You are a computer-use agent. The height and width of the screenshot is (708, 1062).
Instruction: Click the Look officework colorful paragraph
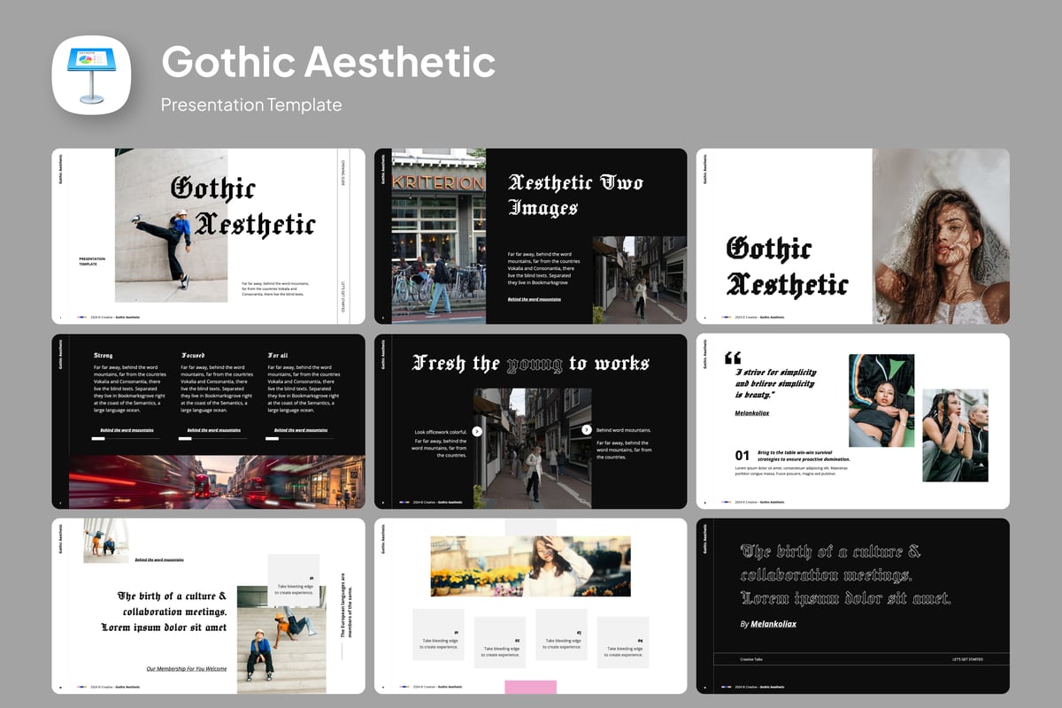pyautogui.click(x=440, y=443)
